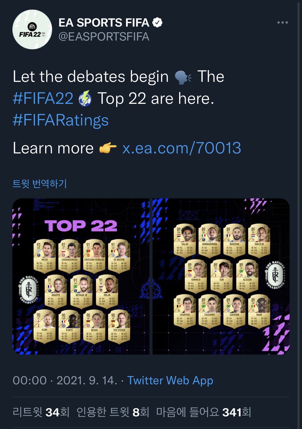Click the pointing hand emoji before link
Viewport: 302px width, 429px height.
point(108,148)
